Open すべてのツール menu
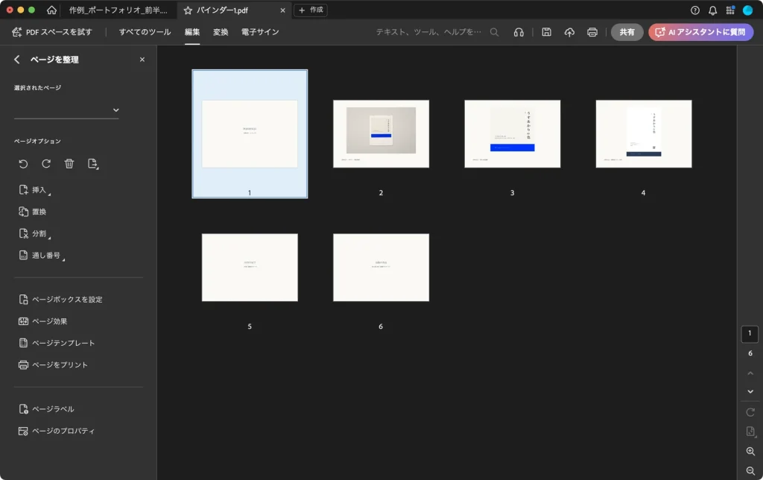This screenshot has height=480, width=763. 145,32
